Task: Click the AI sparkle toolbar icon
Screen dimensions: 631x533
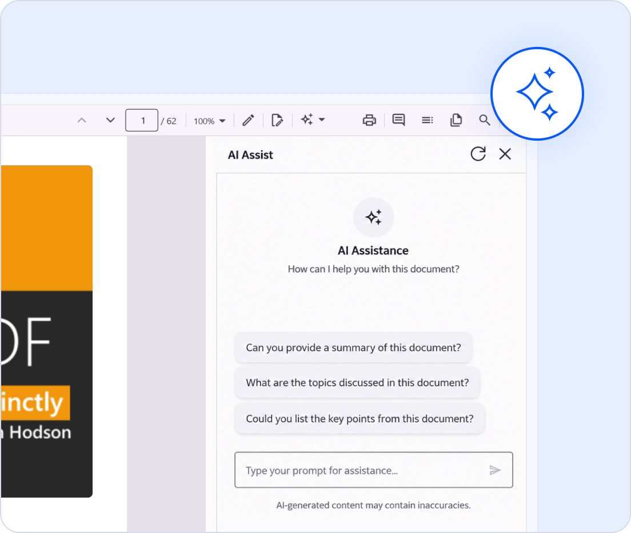Action: click(307, 120)
